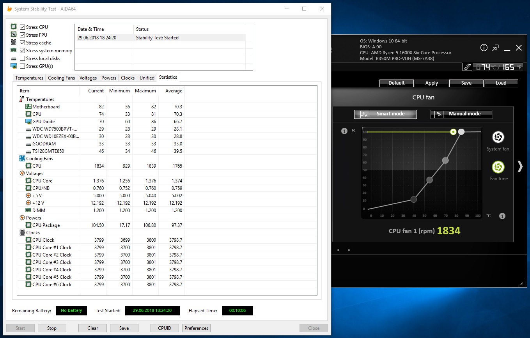This screenshot has width=530, height=338.
Task: Open the CPUID panel
Action: [165, 328]
